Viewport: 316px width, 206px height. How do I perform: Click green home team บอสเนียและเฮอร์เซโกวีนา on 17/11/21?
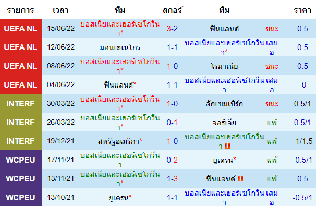click(x=120, y=160)
